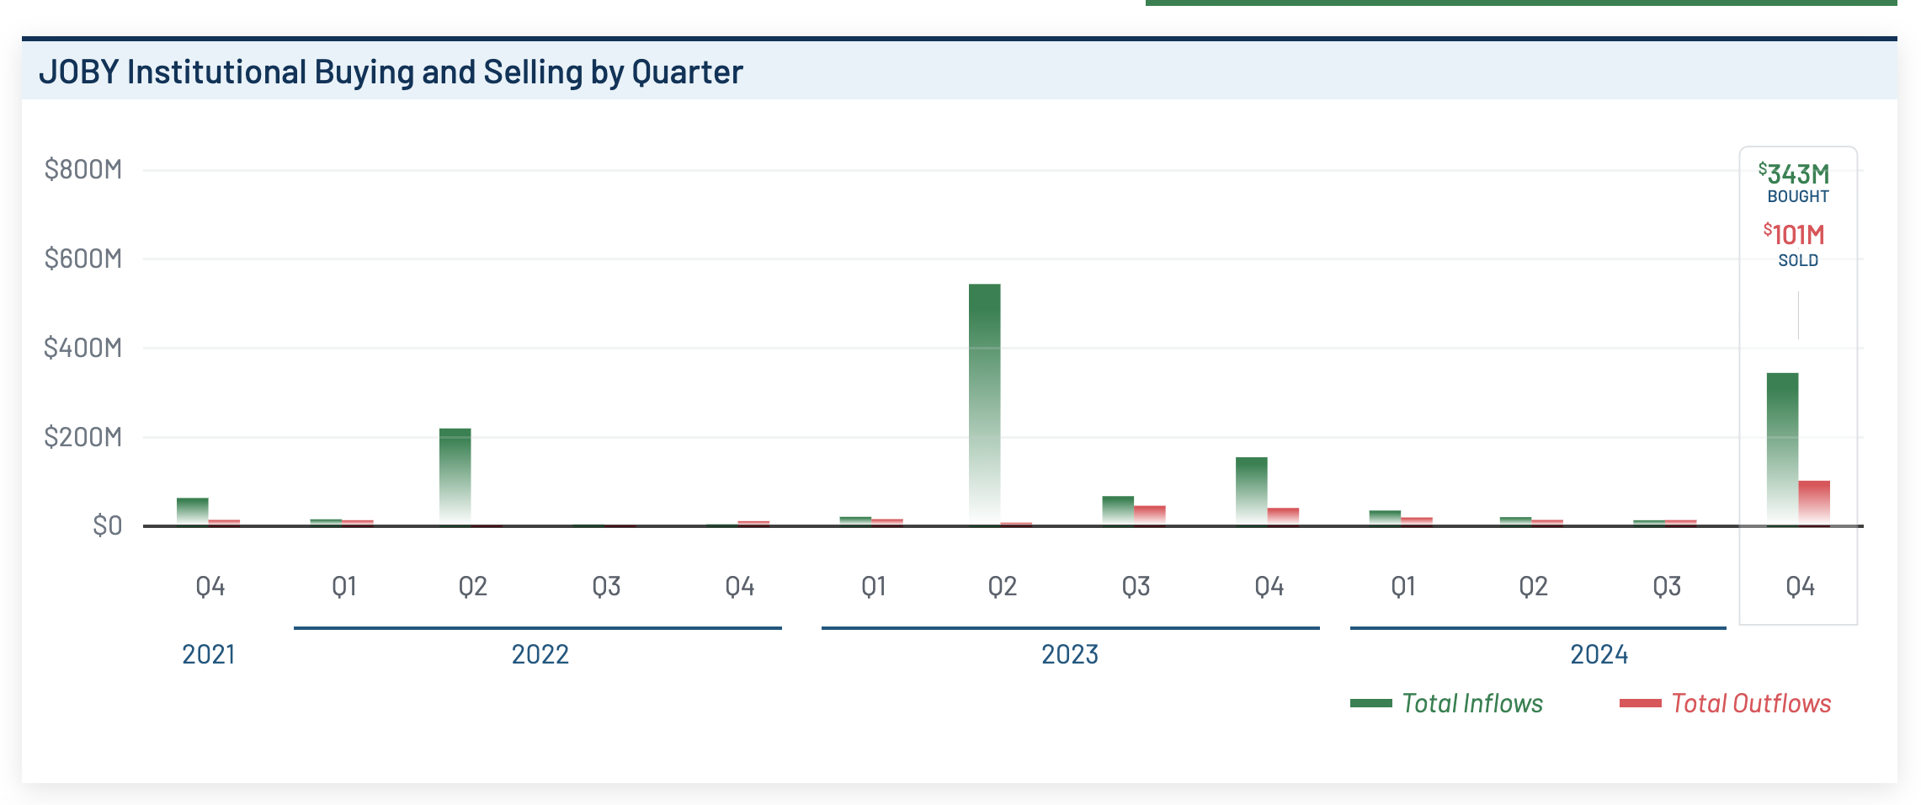Click the Q2 label above 2023

point(1003,586)
